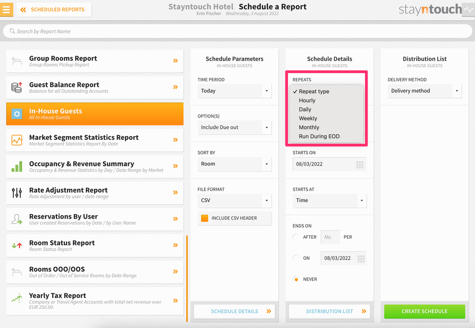Click the chevron arrow on Group Rooms Report

point(176,61)
